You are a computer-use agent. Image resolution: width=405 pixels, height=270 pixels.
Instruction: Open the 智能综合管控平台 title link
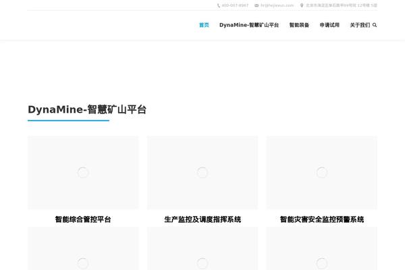pyautogui.click(x=83, y=219)
